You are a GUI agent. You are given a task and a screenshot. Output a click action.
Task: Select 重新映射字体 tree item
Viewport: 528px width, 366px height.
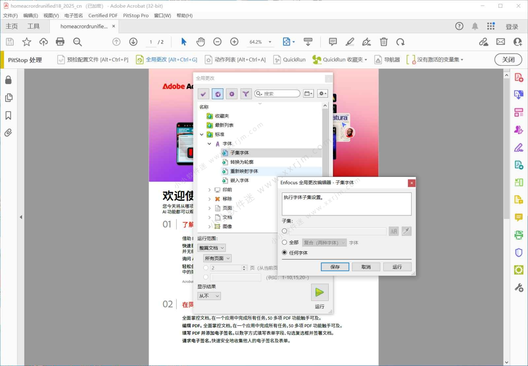tap(244, 171)
